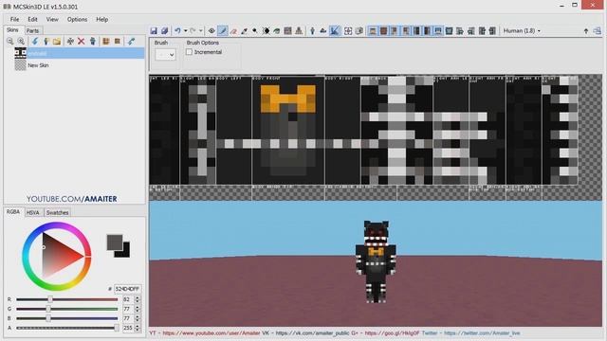
Task: Toggle head visibility icon in toolbar
Action: pyautogui.click(x=373, y=31)
